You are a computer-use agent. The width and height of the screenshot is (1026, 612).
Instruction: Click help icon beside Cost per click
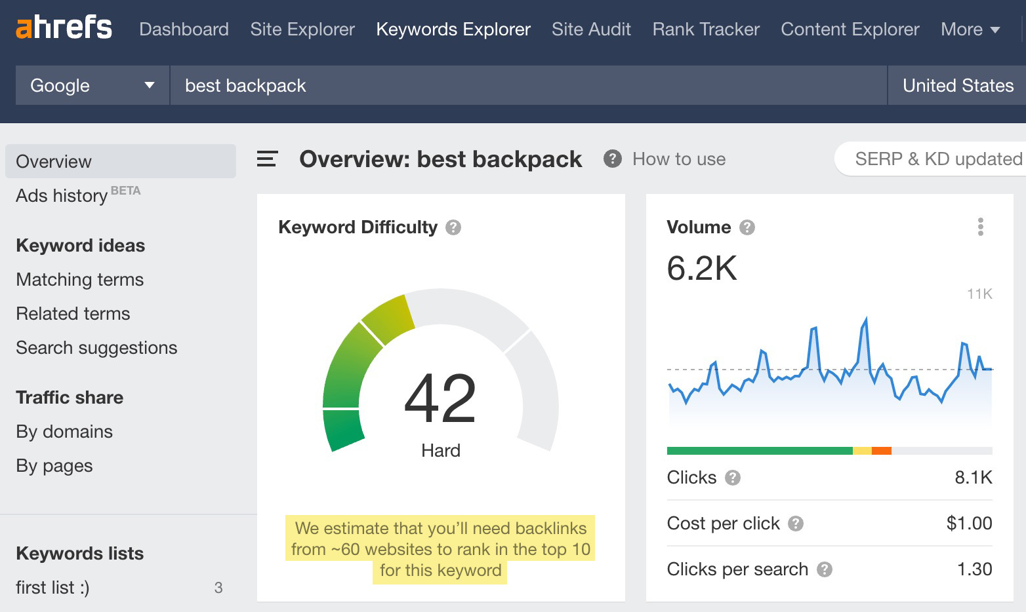(796, 524)
